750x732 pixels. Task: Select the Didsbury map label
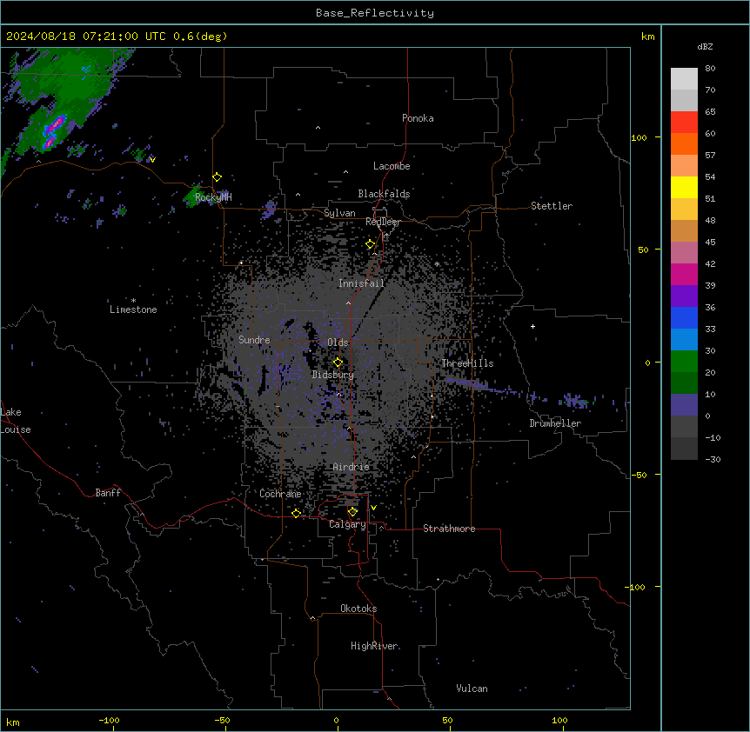pyautogui.click(x=333, y=375)
